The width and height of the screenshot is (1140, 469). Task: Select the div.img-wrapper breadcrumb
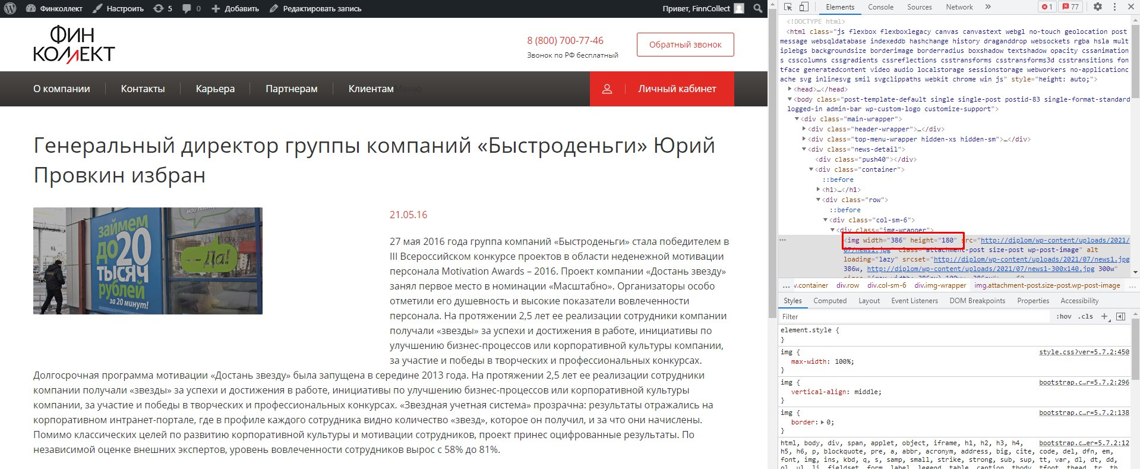coord(940,285)
